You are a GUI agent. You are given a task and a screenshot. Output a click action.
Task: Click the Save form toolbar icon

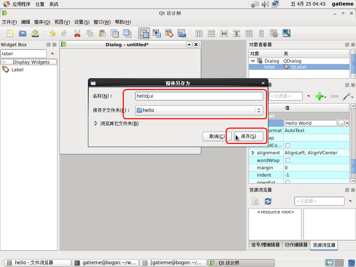[35, 33]
